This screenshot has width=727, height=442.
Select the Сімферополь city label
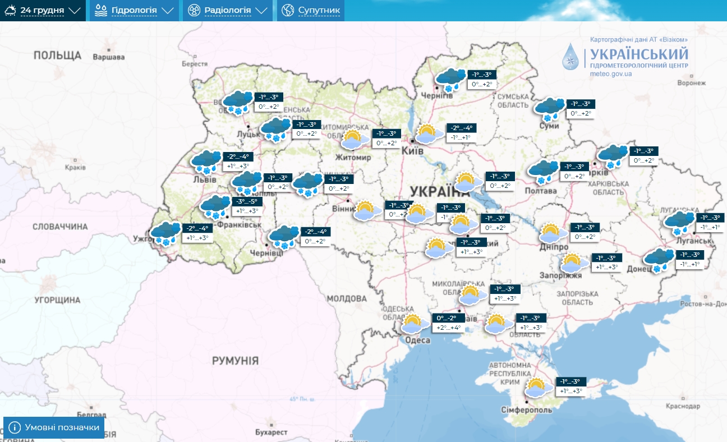(x=527, y=410)
